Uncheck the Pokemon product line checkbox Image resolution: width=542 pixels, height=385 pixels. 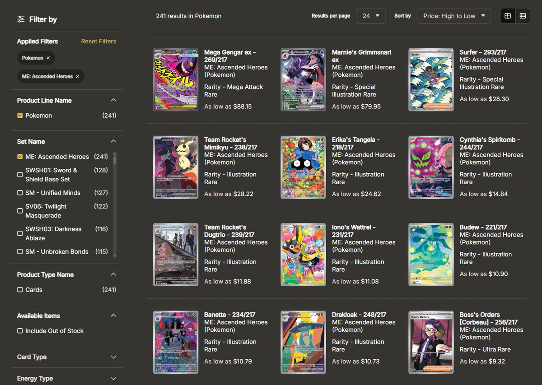[x=20, y=116]
